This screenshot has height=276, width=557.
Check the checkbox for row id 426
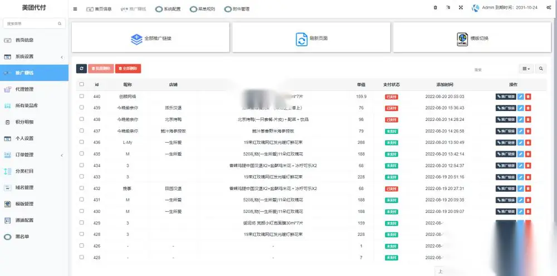[82, 245]
